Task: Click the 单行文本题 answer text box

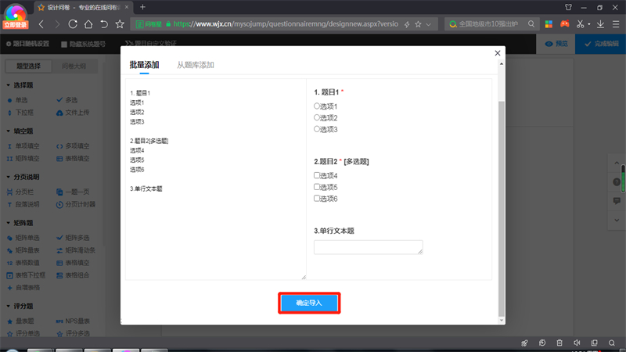Action: click(368, 247)
